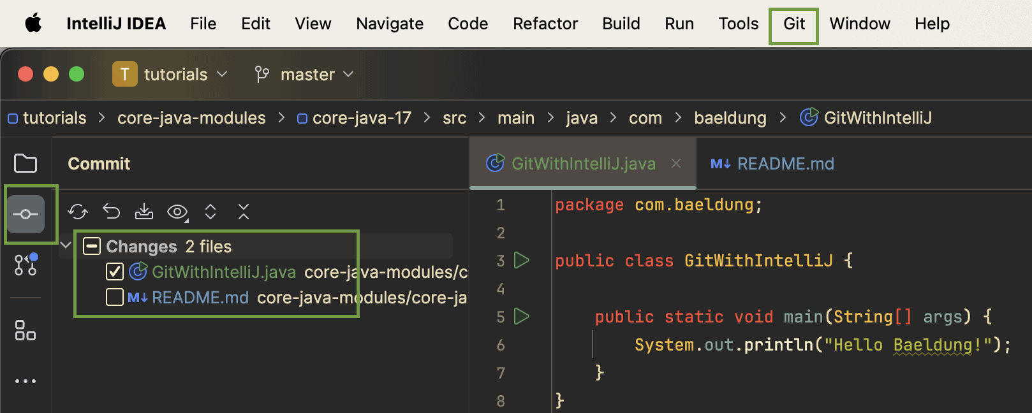This screenshot has width=1032, height=413.
Task: Expand all changes nodes
Action: tap(210, 212)
